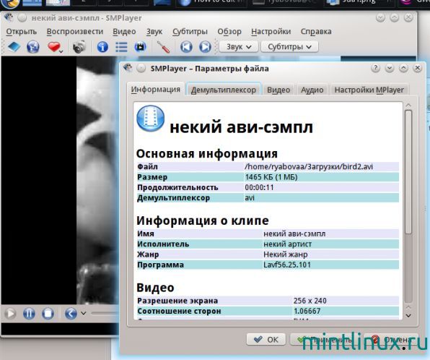Click the scrollbar down arrow in dialog
430x360 pixels.
point(408,315)
